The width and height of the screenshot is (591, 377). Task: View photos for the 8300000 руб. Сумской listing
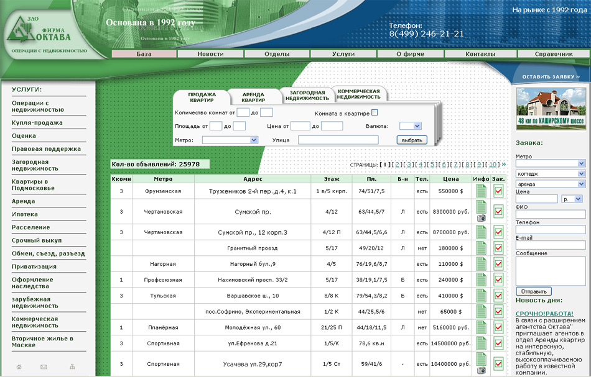click(x=481, y=218)
